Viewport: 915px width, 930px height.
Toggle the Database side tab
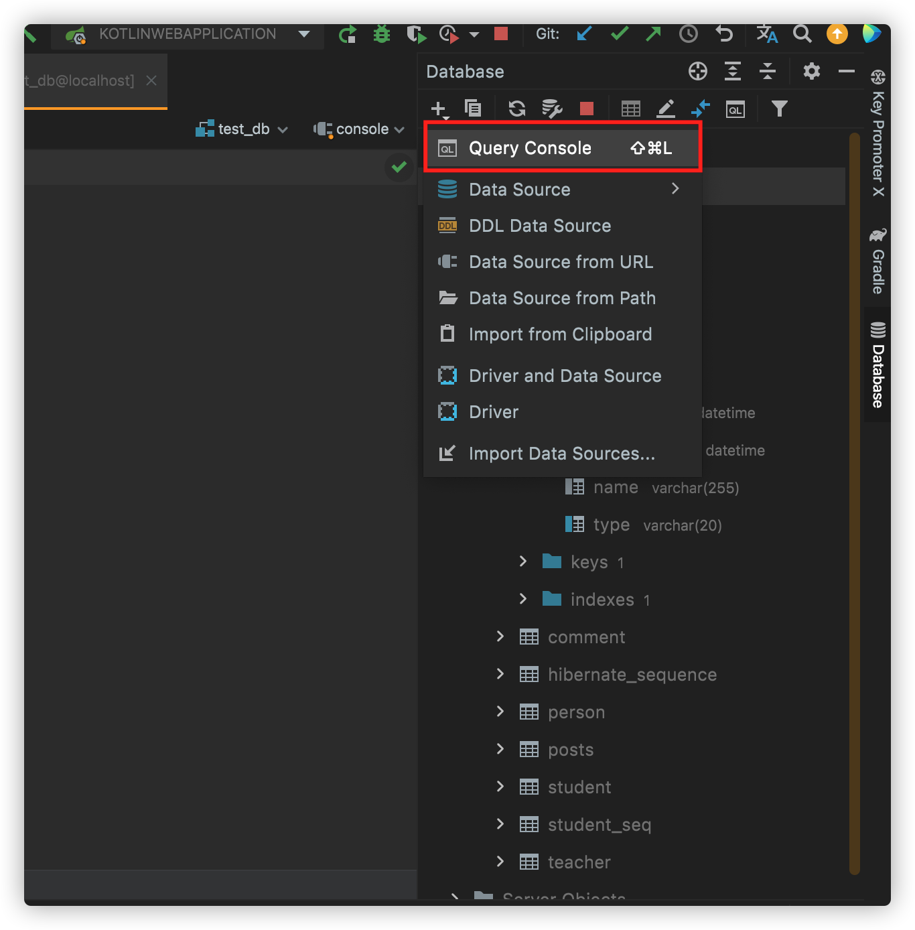coord(877,365)
